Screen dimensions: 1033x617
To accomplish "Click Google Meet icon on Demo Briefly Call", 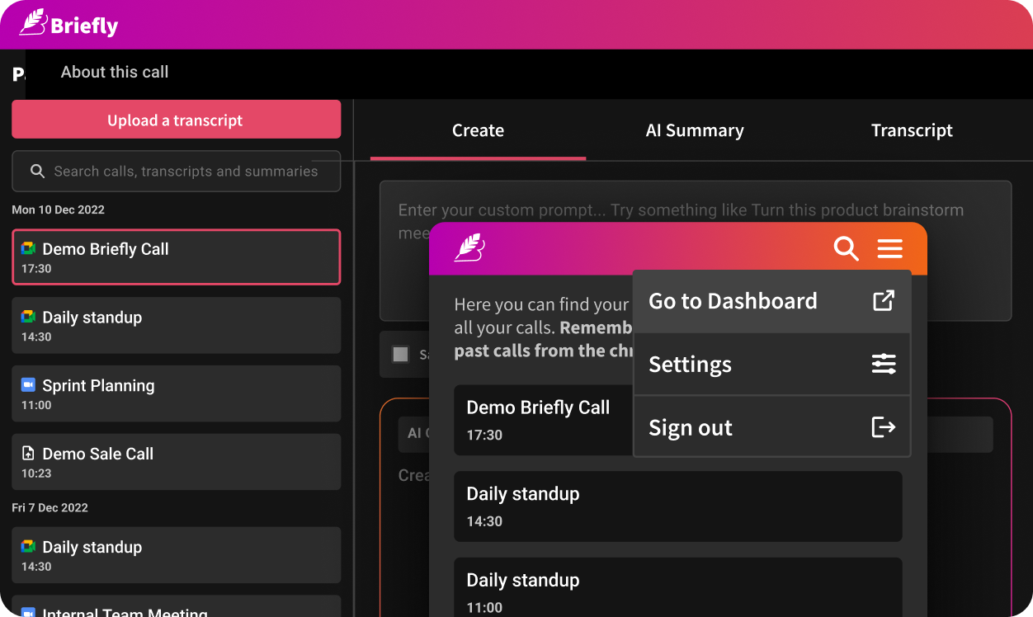I will coord(29,249).
